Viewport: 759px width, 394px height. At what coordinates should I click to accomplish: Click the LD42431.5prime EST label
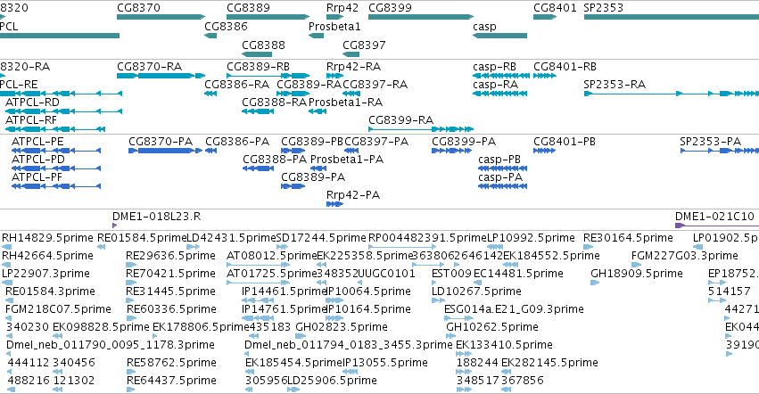pyautogui.click(x=231, y=238)
